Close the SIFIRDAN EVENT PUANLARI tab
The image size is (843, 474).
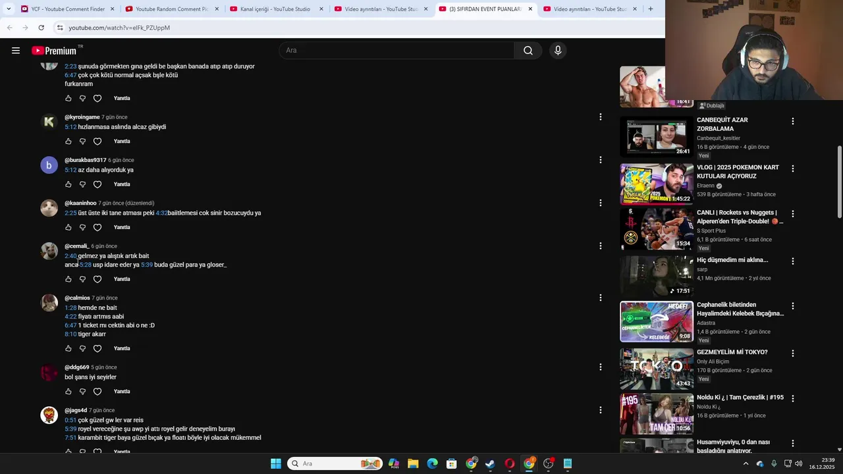coord(530,9)
